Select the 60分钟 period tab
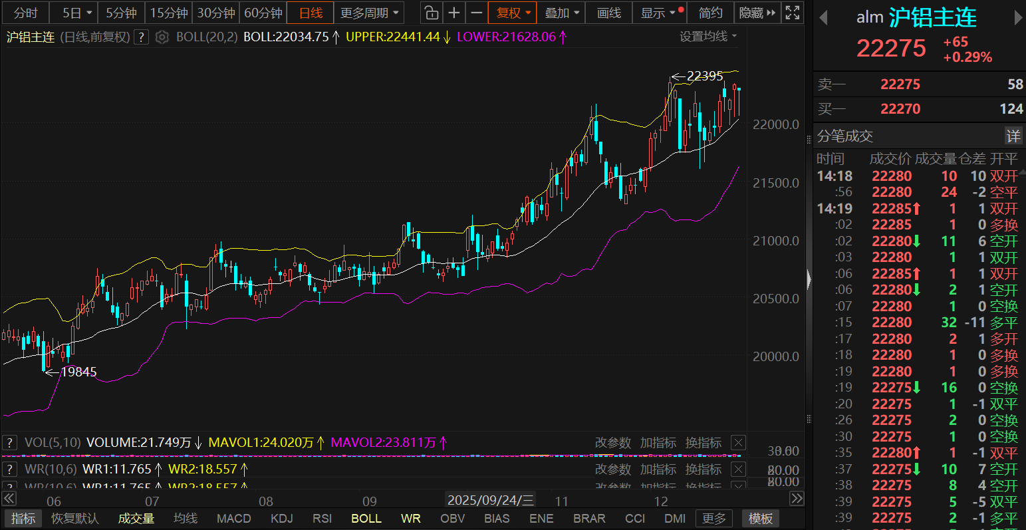Image resolution: width=1026 pixels, height=530 pixels. [263, 13]
